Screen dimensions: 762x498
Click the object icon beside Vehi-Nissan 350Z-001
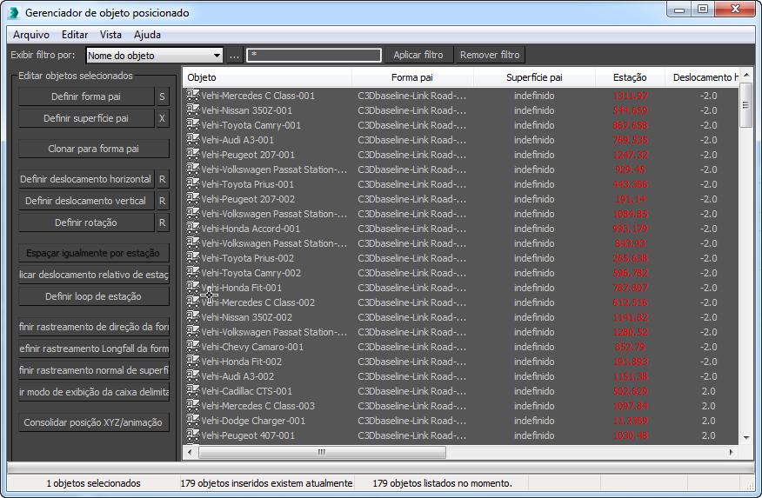(192, 110)
